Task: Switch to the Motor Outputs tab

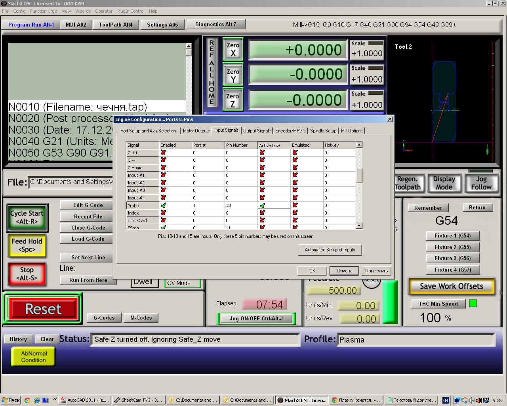Action: click(x=196, y=131)
